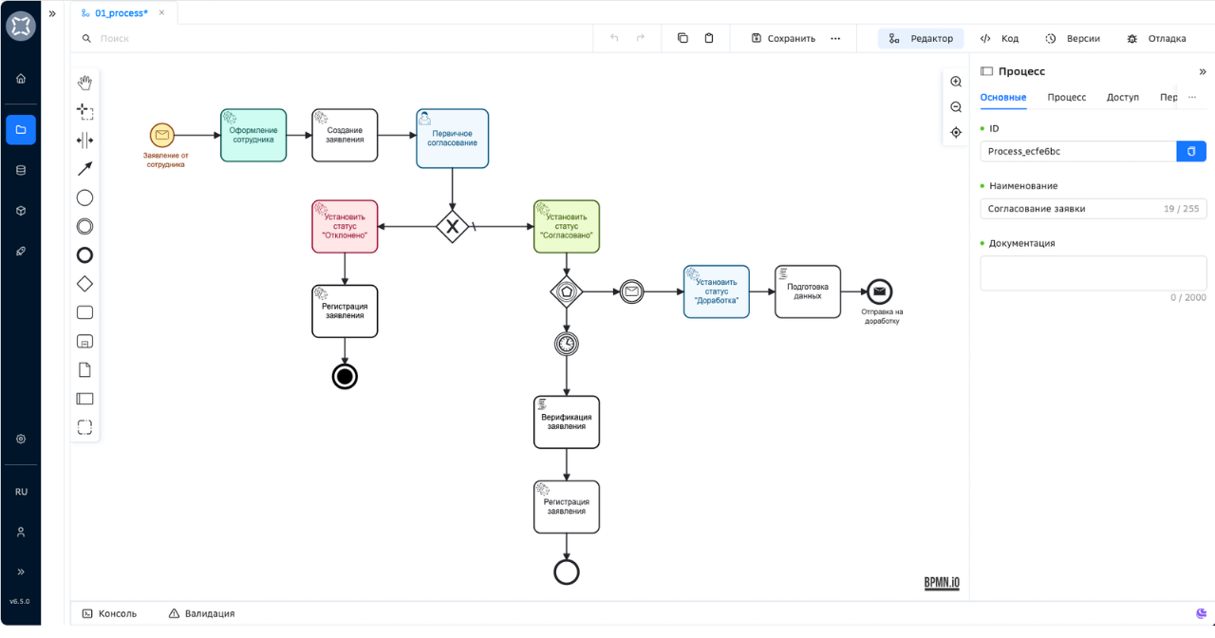Click the paste clipboard icon in toolbar

(709, 38)
